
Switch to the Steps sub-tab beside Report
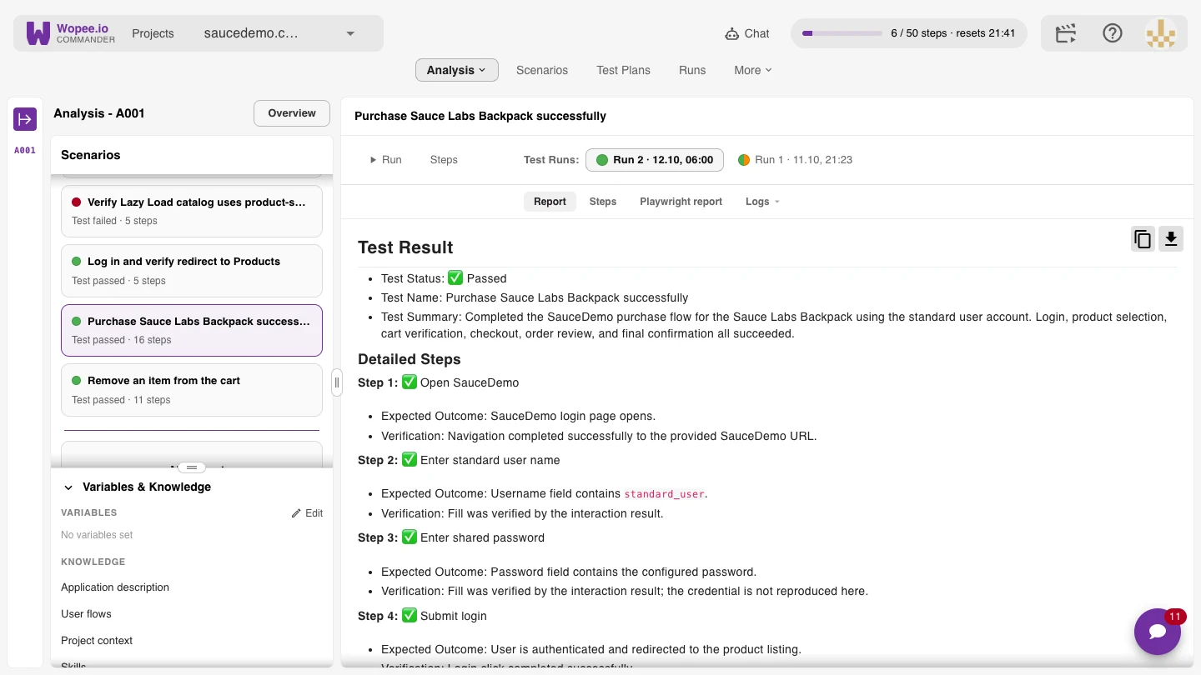[603, 202]
